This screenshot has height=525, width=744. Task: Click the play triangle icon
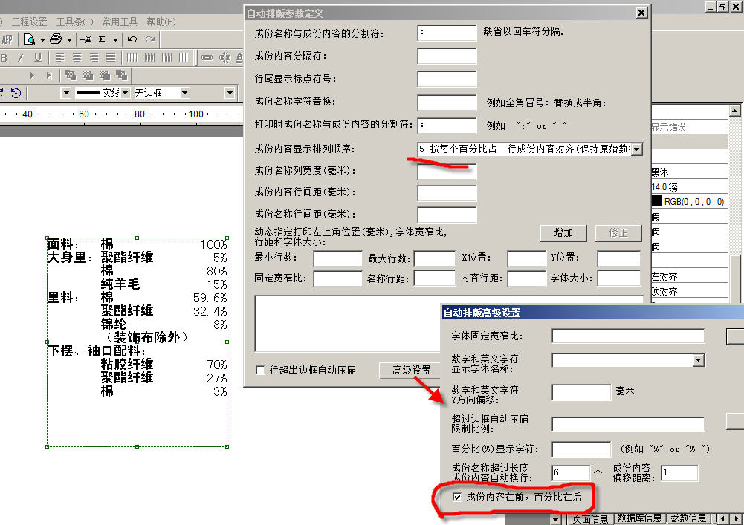click(32, 76)
